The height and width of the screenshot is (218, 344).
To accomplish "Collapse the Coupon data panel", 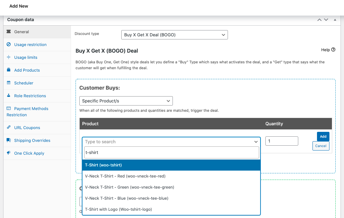I will 335,20.
